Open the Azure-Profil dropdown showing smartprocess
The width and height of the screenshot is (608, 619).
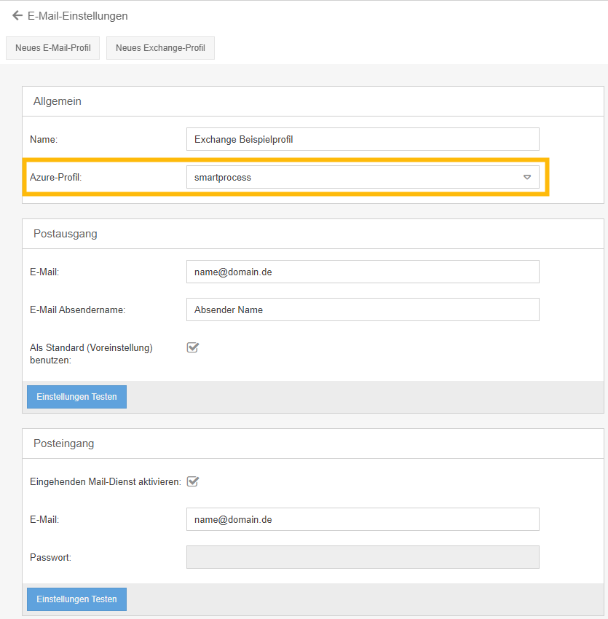(x=363, y=177)
